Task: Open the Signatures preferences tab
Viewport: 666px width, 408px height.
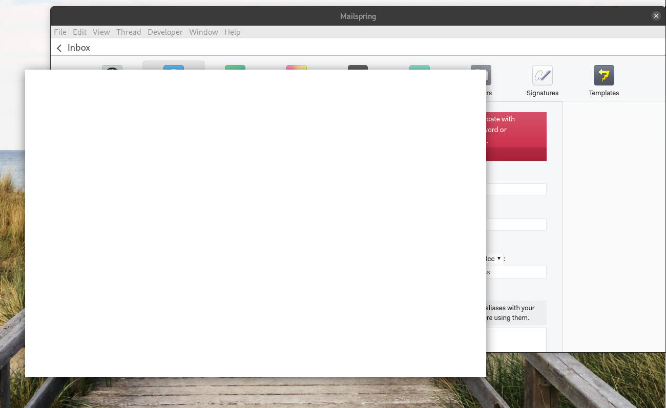Action: [542, 81]
